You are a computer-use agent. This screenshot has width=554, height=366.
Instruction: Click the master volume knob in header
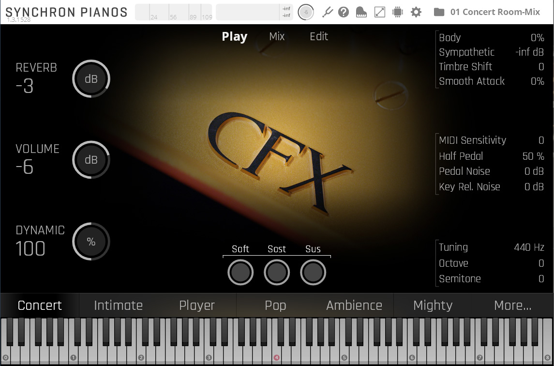[306, 12]
